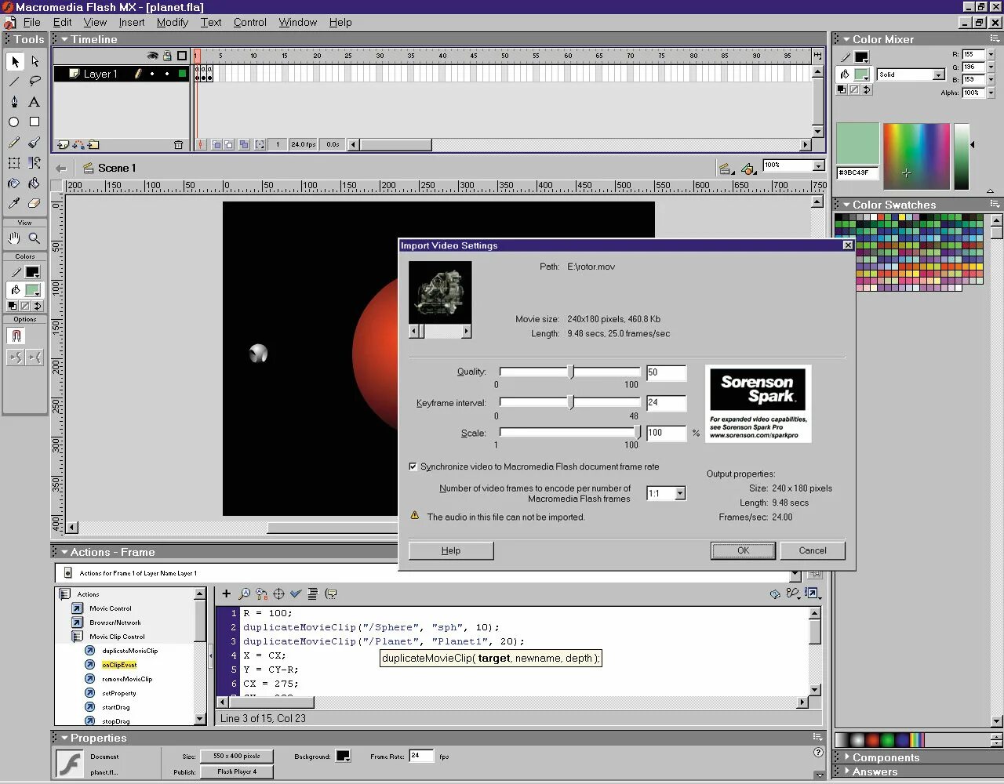
Task: Click OK in Import Video Settings
Action: (x=743, y=550)
